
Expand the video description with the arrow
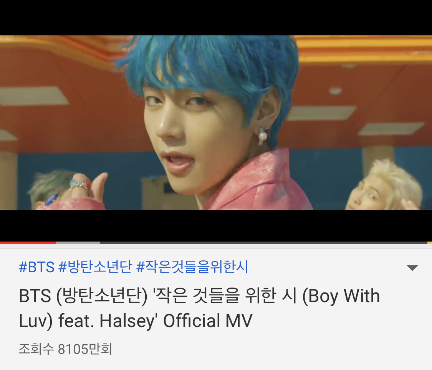412,268
